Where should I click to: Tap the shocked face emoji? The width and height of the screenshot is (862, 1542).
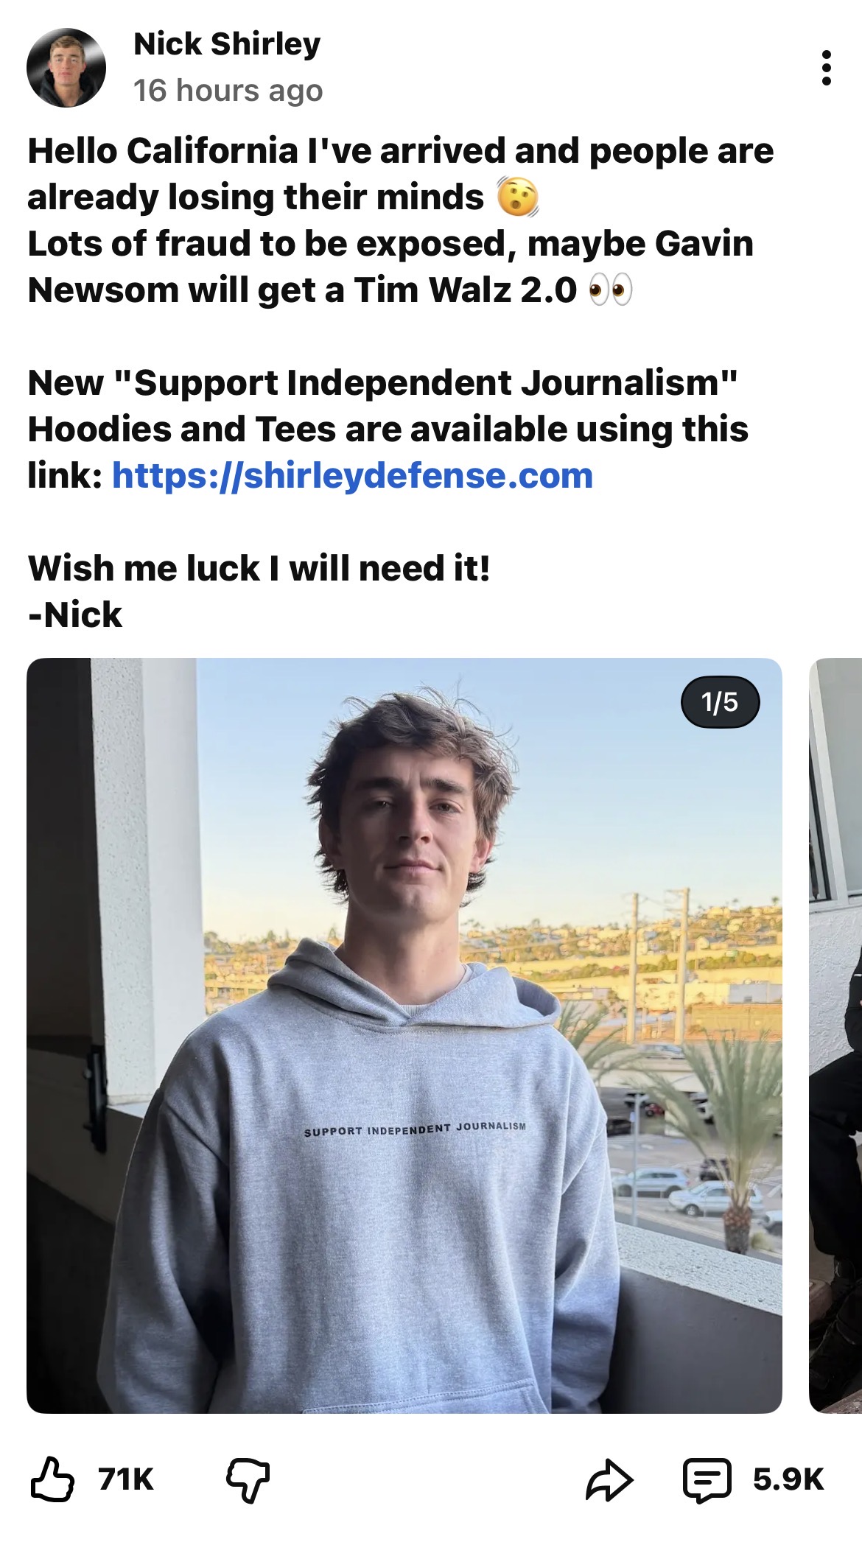coord(518,197)
